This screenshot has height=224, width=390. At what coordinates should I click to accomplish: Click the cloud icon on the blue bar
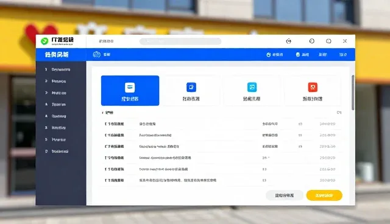tap(96, 54)
